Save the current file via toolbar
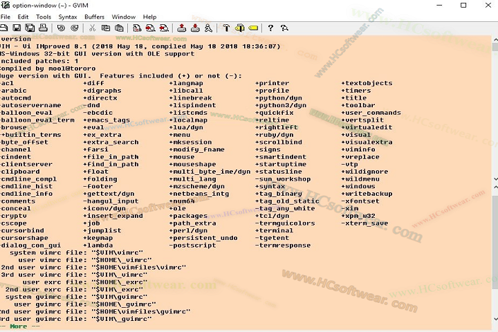This screenshot has height=332, width=498. pyautogui.click(x=17, y=28)
